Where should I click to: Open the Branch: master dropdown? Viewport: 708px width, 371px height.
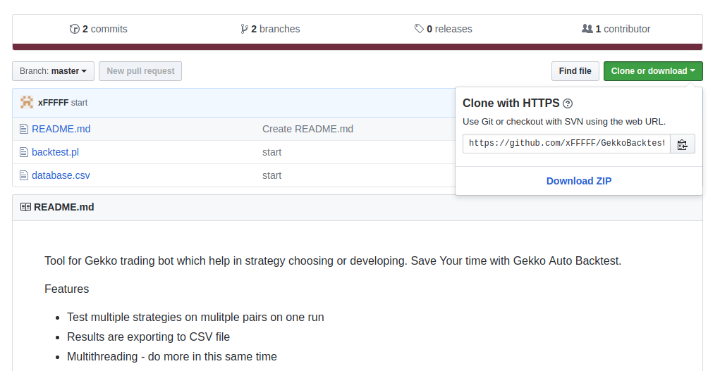[54, 71]
